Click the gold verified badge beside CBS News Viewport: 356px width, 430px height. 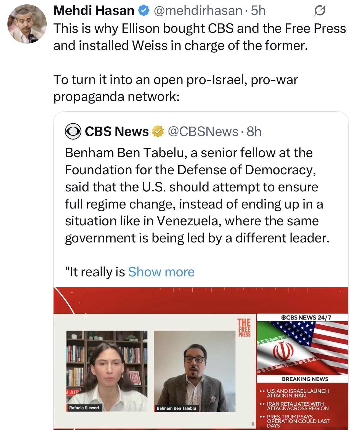tap(156, 132)
